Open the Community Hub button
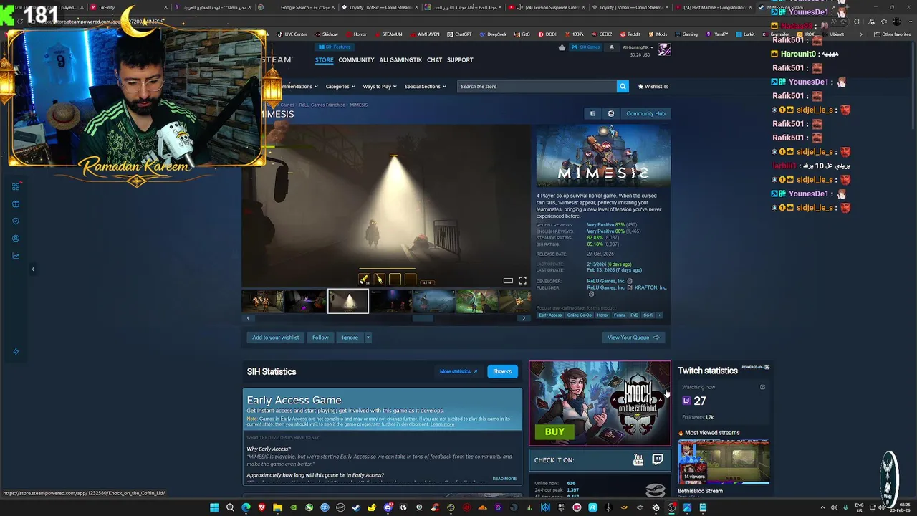Screen dimensions: 917x516 [645, 113]
